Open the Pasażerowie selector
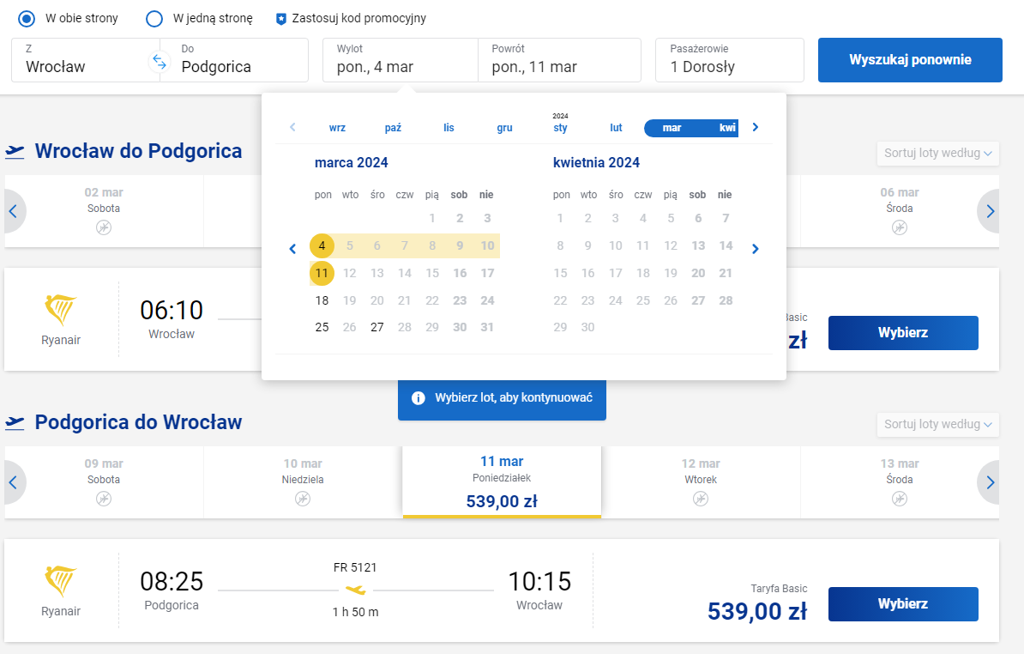This screenshot has width=1024, height=654. point(730,60)
